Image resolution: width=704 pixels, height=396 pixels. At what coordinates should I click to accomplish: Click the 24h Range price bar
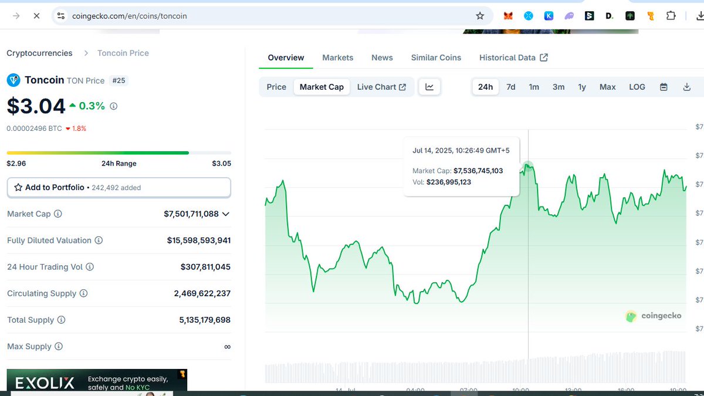[119, 153]
